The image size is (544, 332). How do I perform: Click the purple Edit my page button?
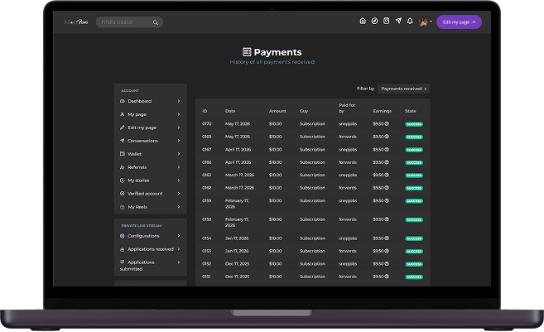point(459,22)
